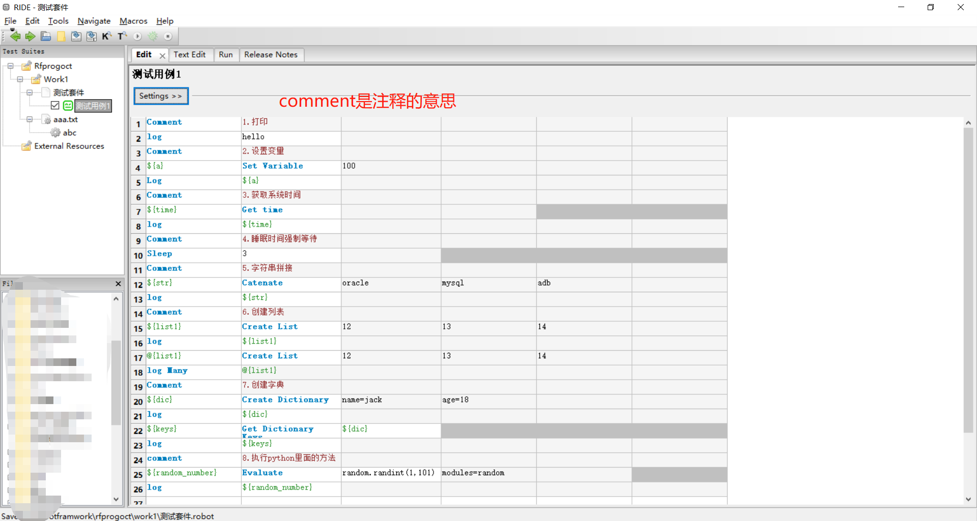The image size is (977, 521).
Task: Expand Settings with the Settings >> button
Action: (161, 96)
